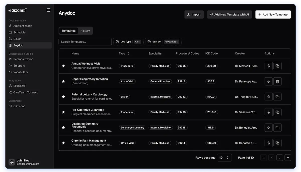Image resolution: width=301 pixels, height=172 pixels.
Task: Click John Doe's avatar image
Action: click(x=12, y=162)
